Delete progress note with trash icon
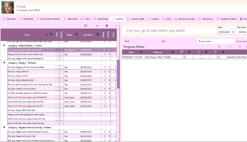The image size is (247, 142). pyautogui.click(x=240, y=47)
